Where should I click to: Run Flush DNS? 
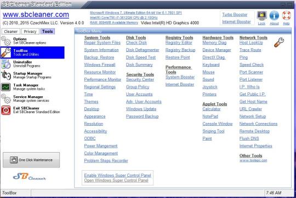pos(249,138)
